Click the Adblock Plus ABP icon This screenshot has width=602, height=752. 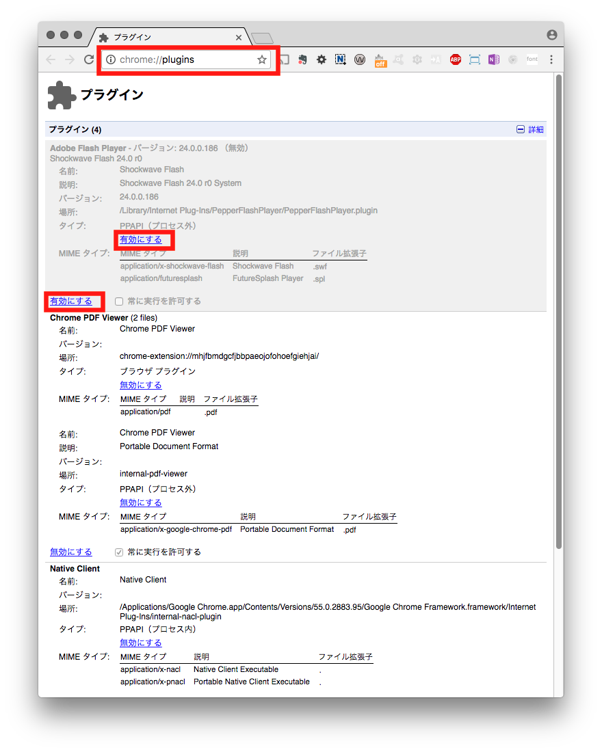(455, 59)
